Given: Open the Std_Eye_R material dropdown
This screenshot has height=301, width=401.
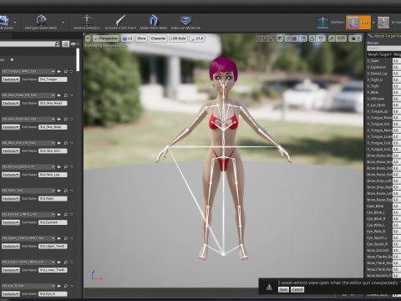Looking at the screenshot, I should pyautogui.click(x=28, y=286).
